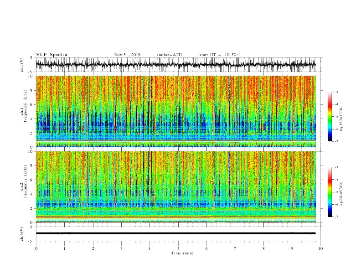Select the date label "Nov.5 , 2019"
The width and height of the screenshot is (361, 279).
[127, 55]
